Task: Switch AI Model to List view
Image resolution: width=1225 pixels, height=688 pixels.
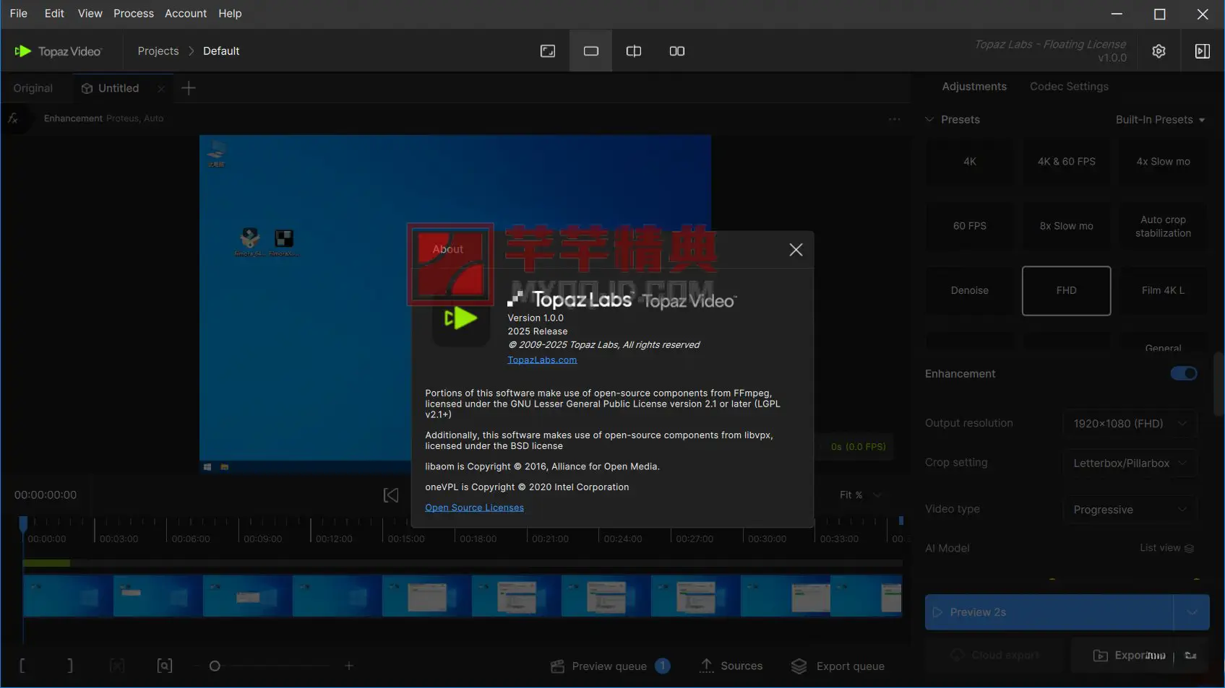Action: click(1166, 548)
